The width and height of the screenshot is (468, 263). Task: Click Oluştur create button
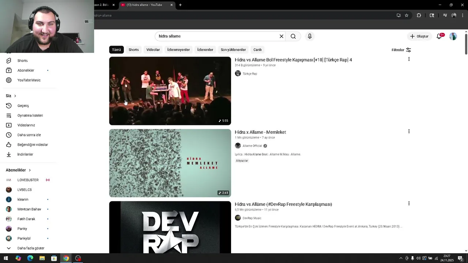tap(419, 36)
